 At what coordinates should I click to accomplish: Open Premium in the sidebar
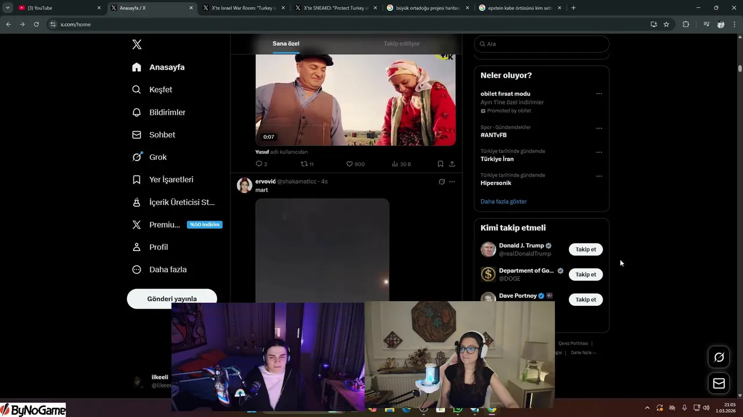(156, 225)
